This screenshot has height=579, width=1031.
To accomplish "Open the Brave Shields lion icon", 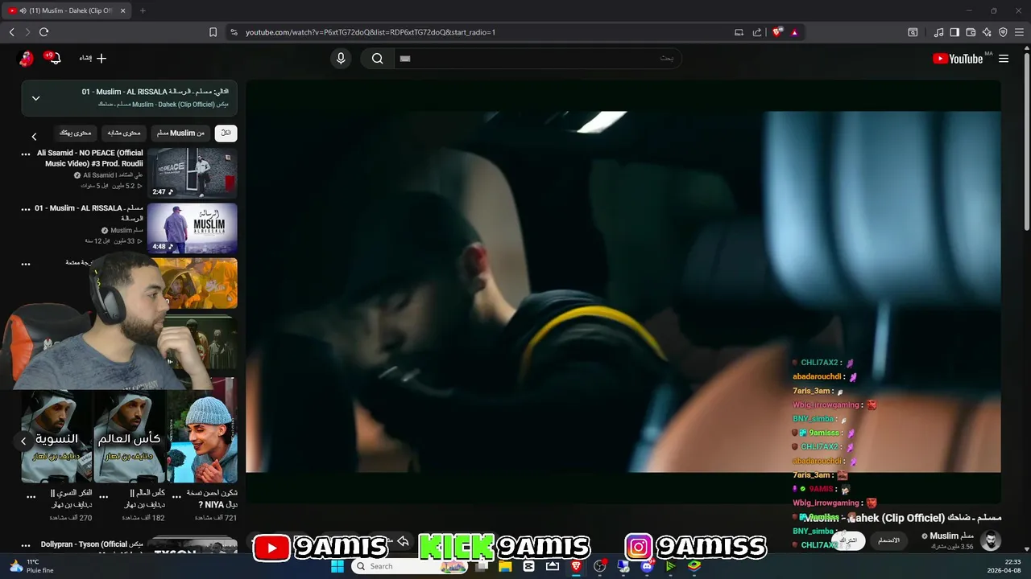I will 777,32.
